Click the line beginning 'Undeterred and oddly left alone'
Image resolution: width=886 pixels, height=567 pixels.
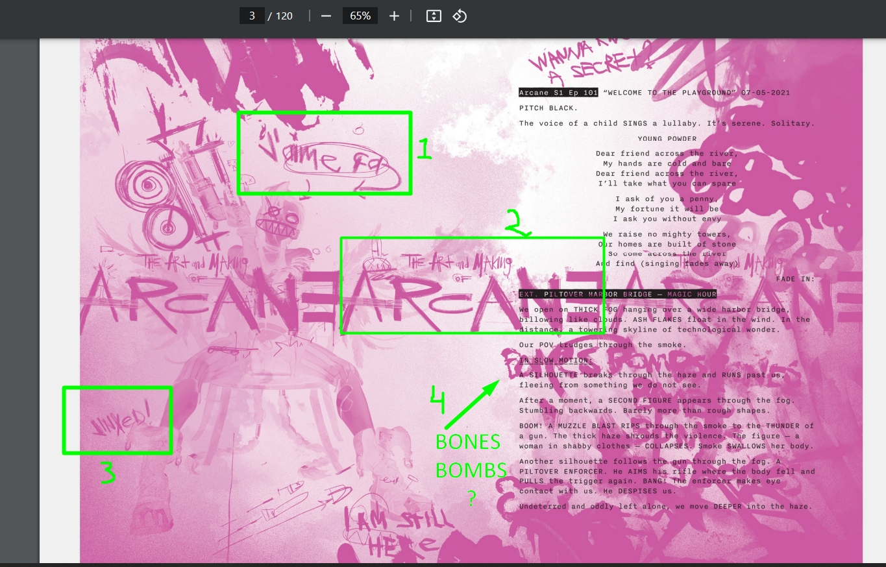tap(665, 507)
